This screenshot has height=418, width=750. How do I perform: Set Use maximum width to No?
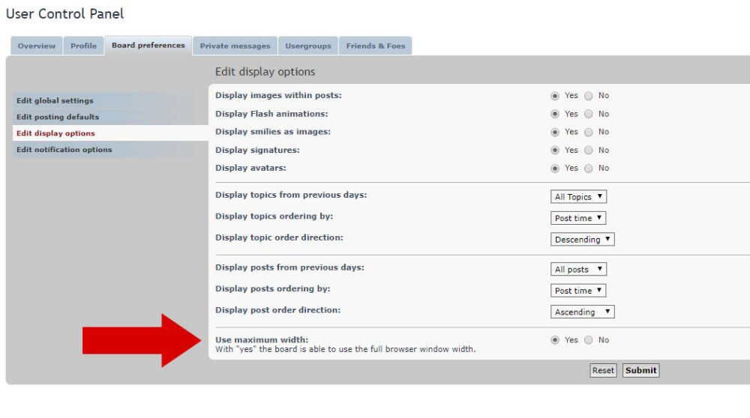pyautogui.click(x=589, y=340)
